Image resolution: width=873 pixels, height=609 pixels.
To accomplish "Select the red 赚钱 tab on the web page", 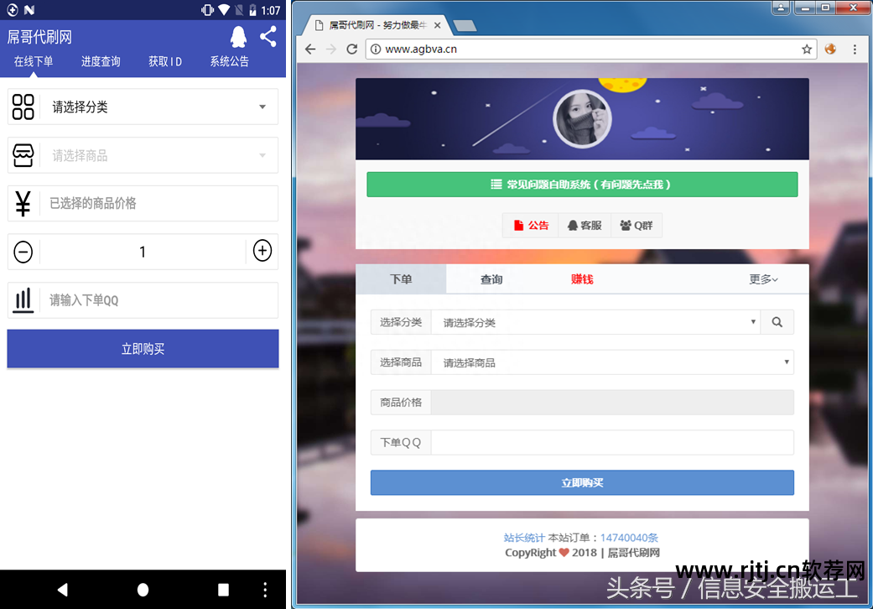I will coord(582,278).
